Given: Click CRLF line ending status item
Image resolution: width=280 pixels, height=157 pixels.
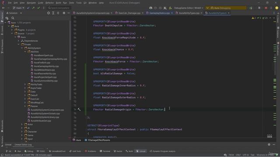Looking at the screenshot, I should click(x=238, y=155).
